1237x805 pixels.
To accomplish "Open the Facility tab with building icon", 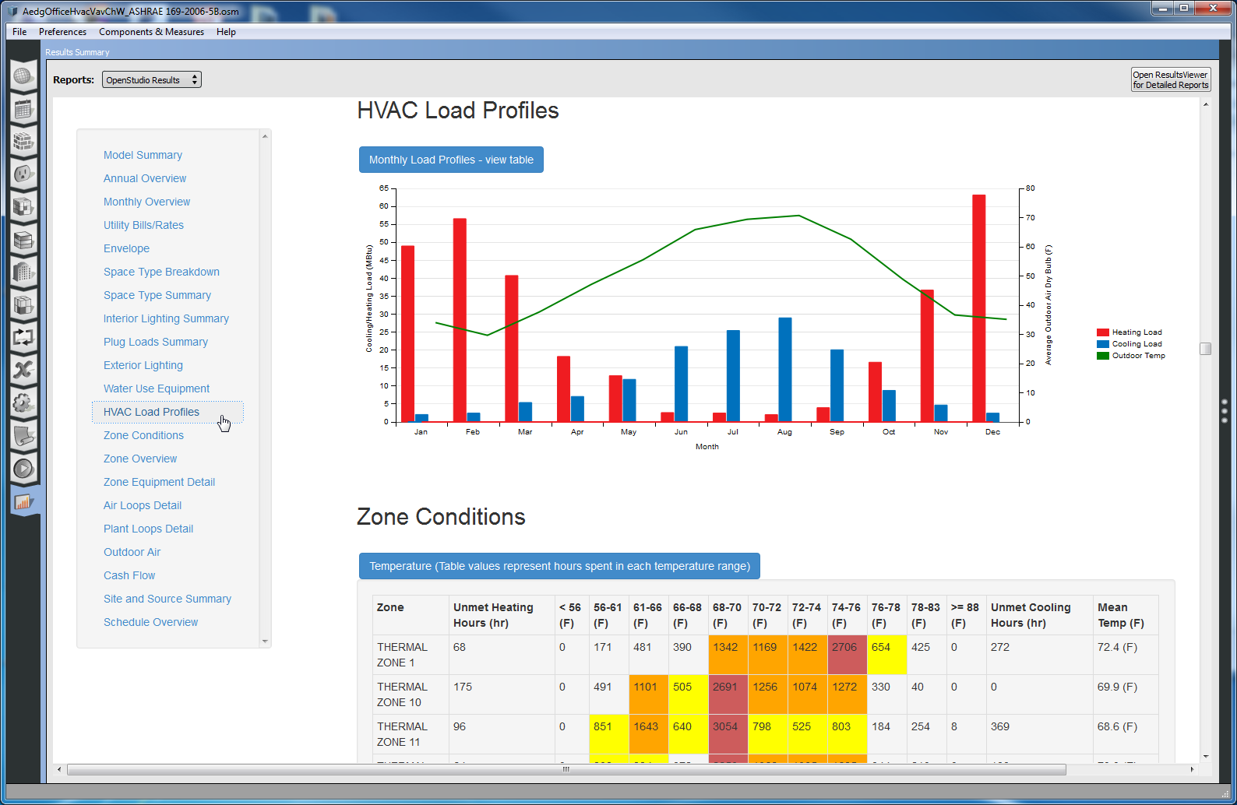I will tap(23, 272).
